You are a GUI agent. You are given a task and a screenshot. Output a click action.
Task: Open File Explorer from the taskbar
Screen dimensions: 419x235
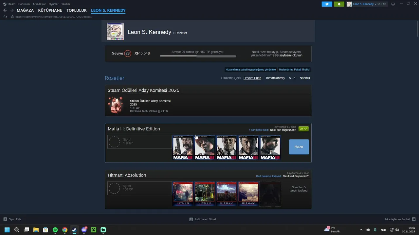point(36,230)
